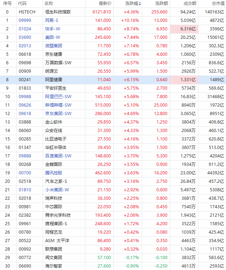
Task: Open 哔哩哔哩-SW stock name
Action: click(58, 105)
